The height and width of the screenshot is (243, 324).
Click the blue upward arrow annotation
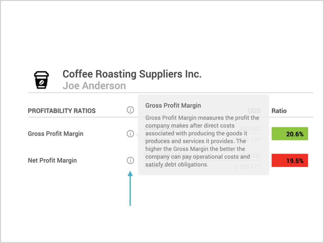coord(130,188)
